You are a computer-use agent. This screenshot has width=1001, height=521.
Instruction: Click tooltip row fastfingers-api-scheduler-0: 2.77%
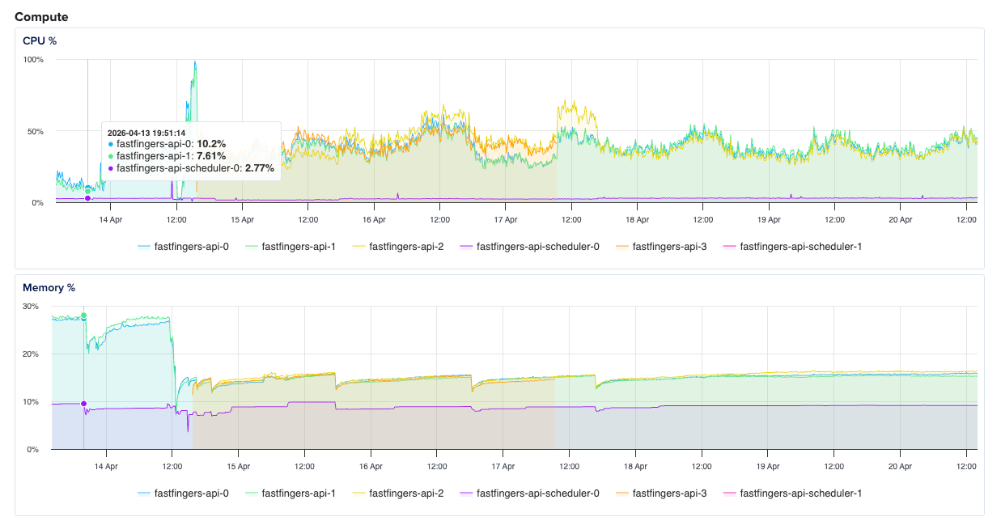tap(191, 168)
